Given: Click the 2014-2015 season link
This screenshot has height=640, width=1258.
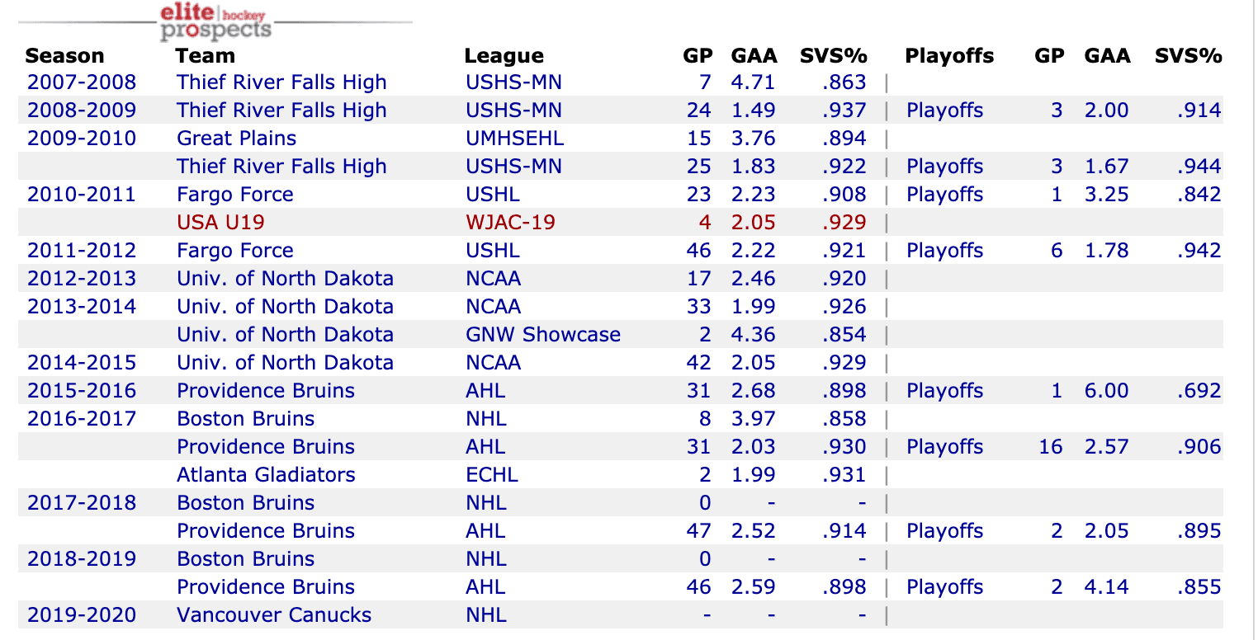Looking at the screenshot, I should coord(82,363).
